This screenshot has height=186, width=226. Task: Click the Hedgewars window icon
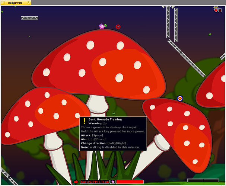click(x=3, y=3)
